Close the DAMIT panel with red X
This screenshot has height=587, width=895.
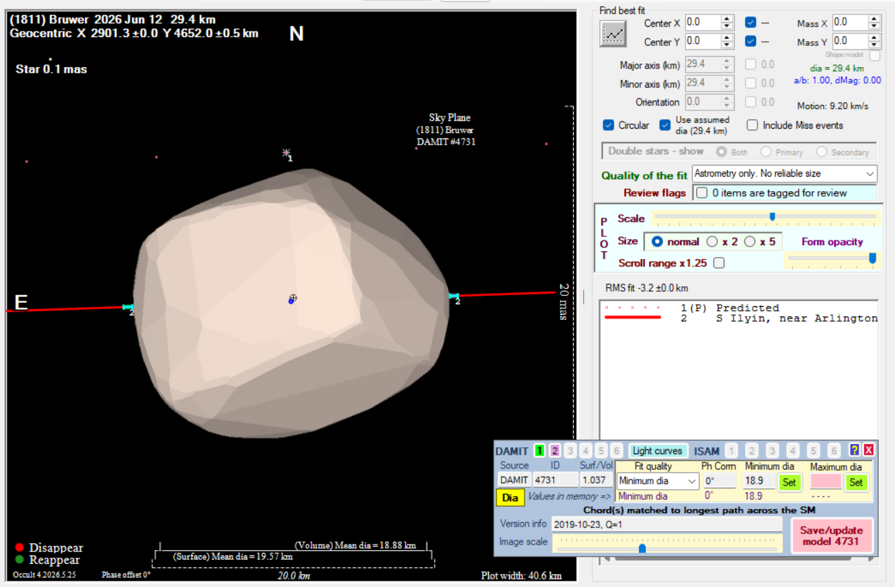868,450
